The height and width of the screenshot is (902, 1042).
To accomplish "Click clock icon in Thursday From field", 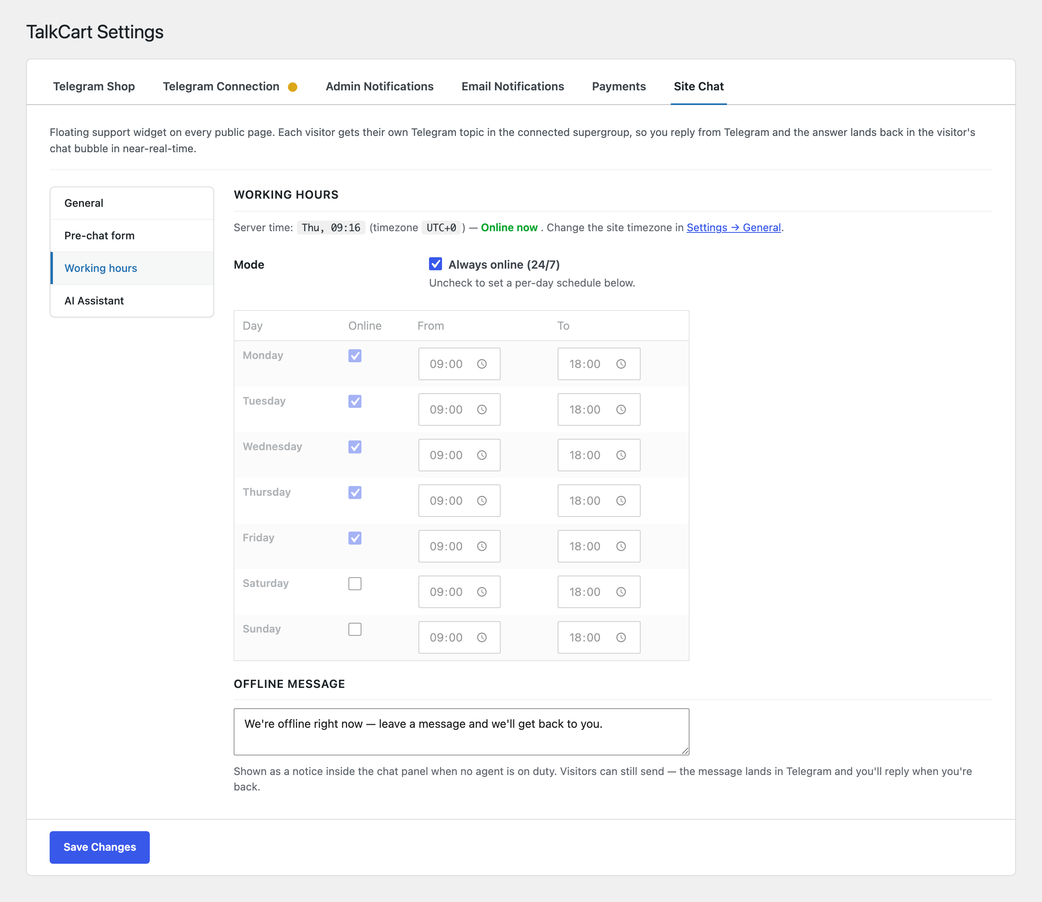I will (482, 501).
